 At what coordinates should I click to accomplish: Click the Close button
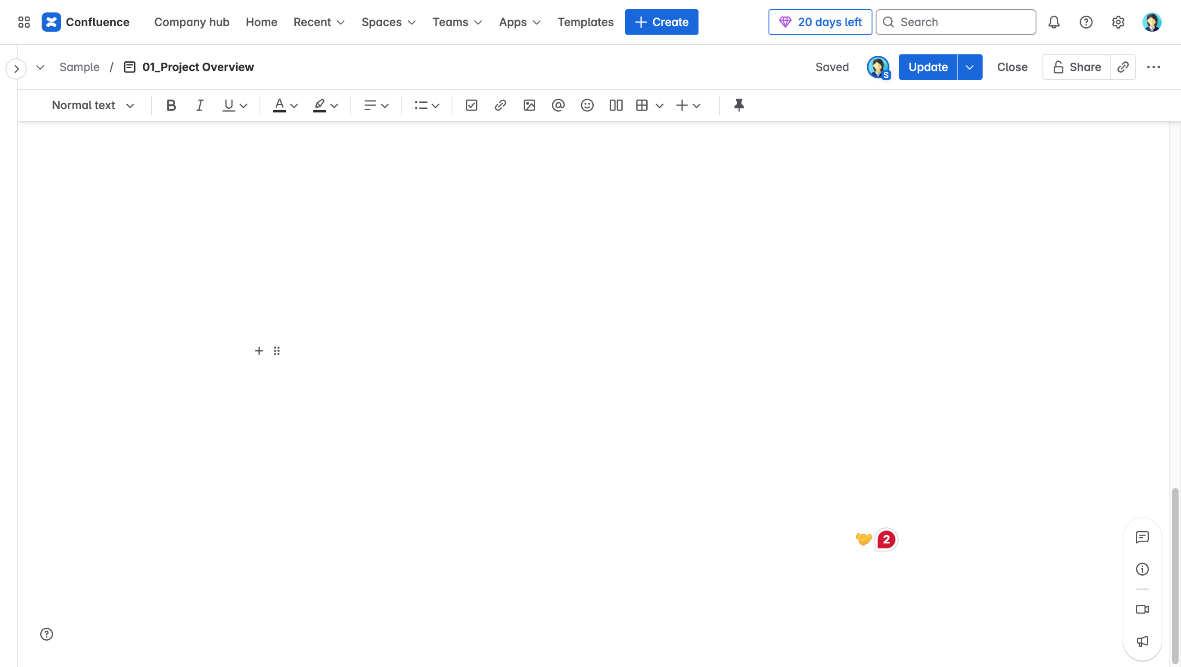click(x=1012, y=67)
